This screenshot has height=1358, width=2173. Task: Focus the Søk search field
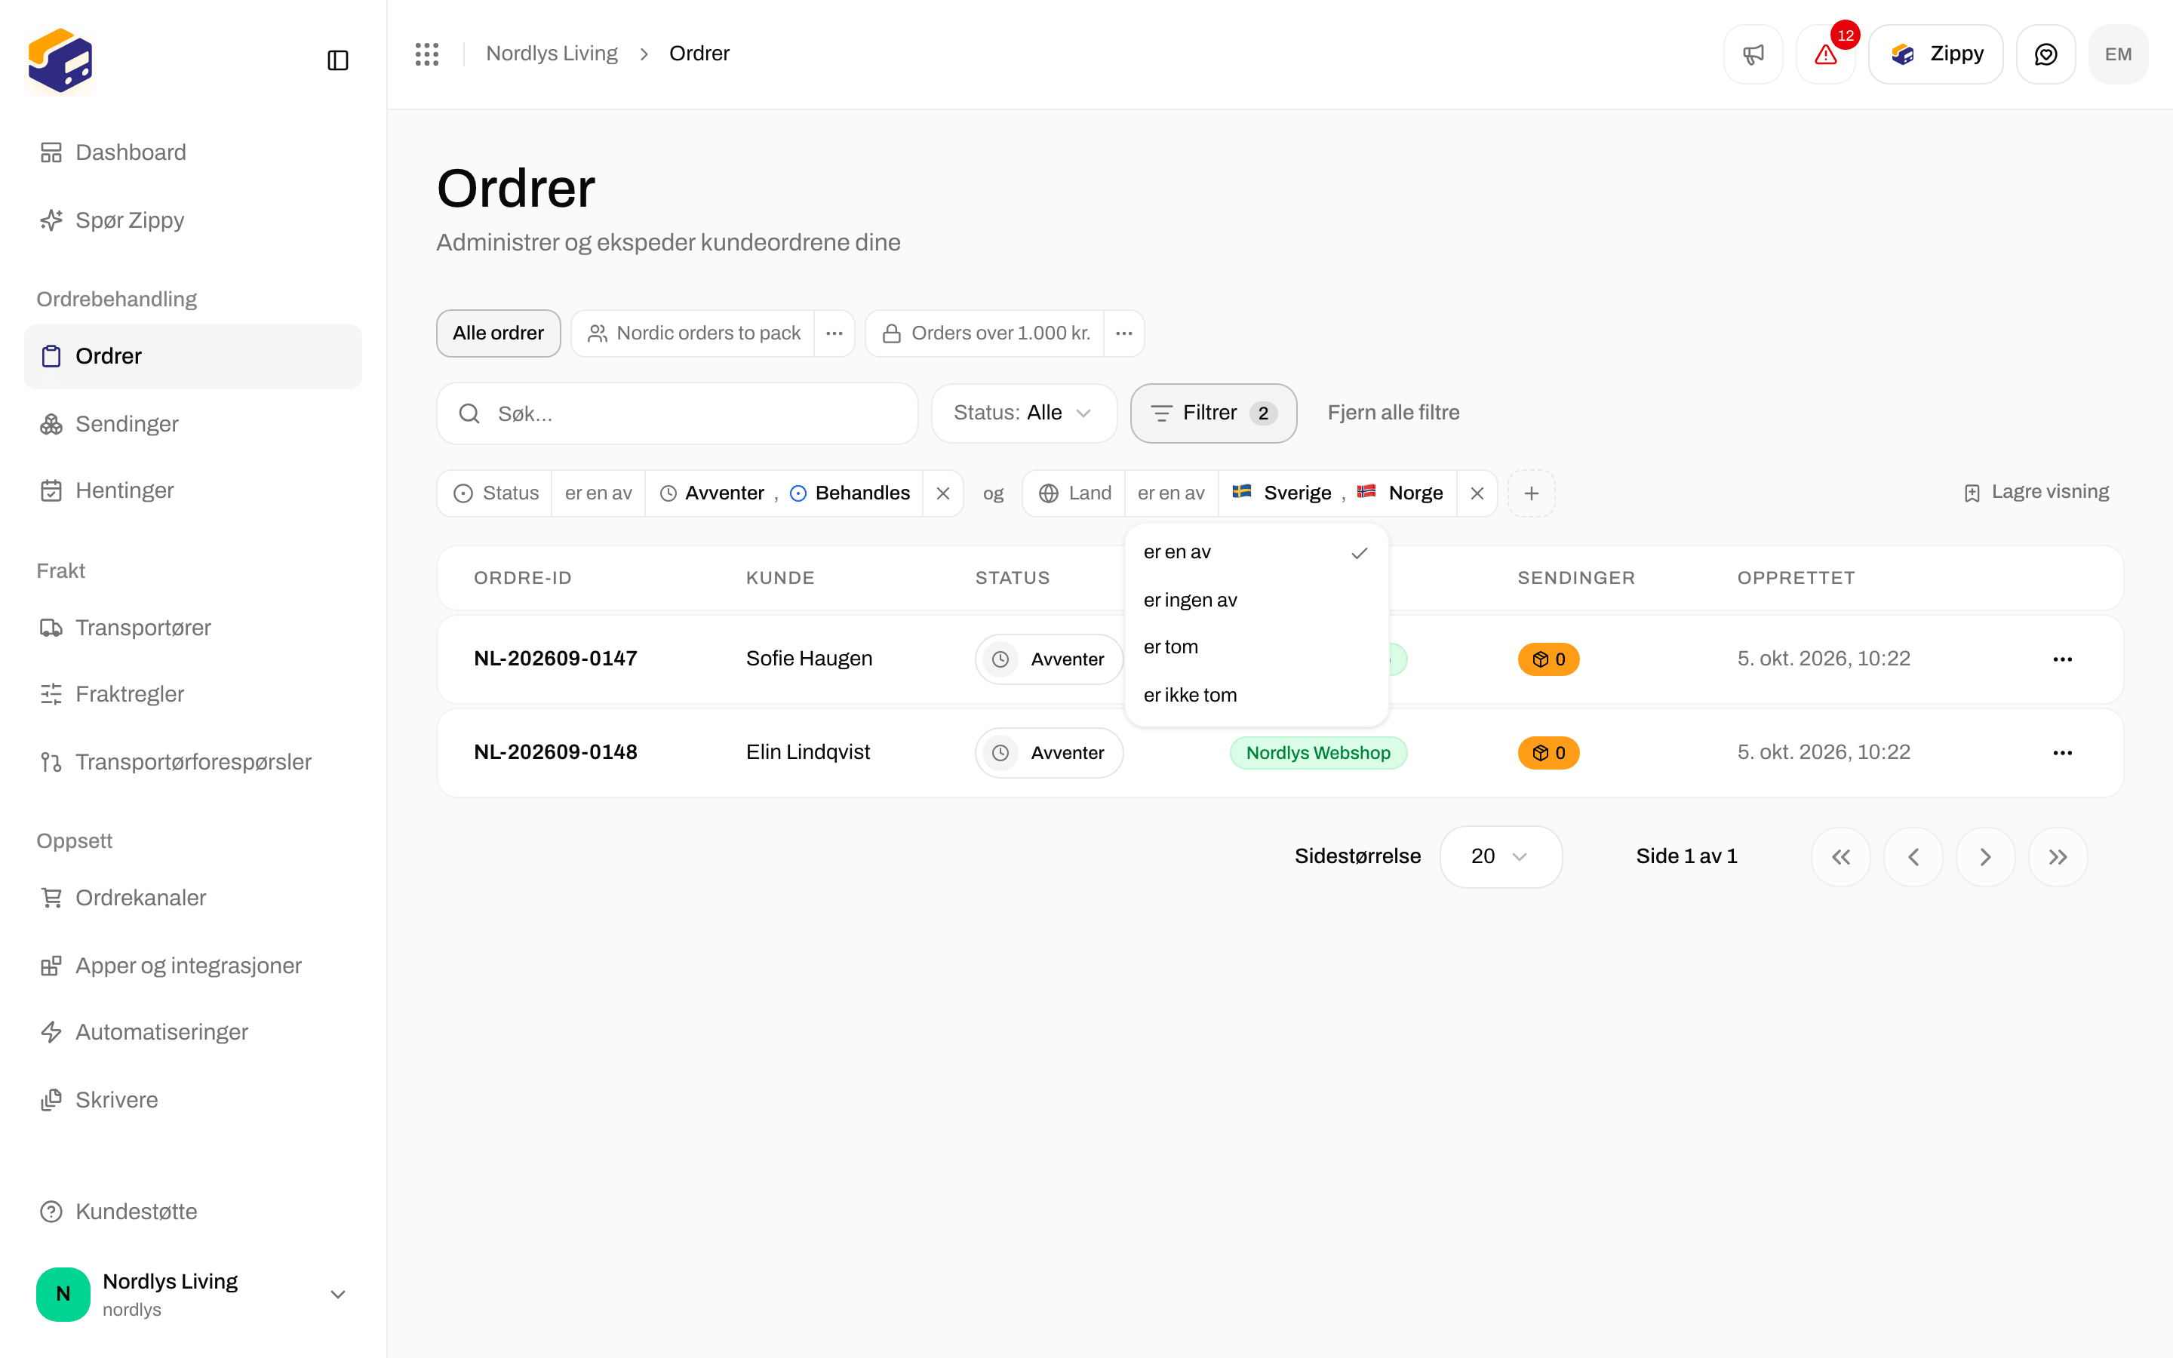677,413
